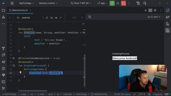Insert new line in the search field icon
The image size is (171, 96).
pos(47,18)
